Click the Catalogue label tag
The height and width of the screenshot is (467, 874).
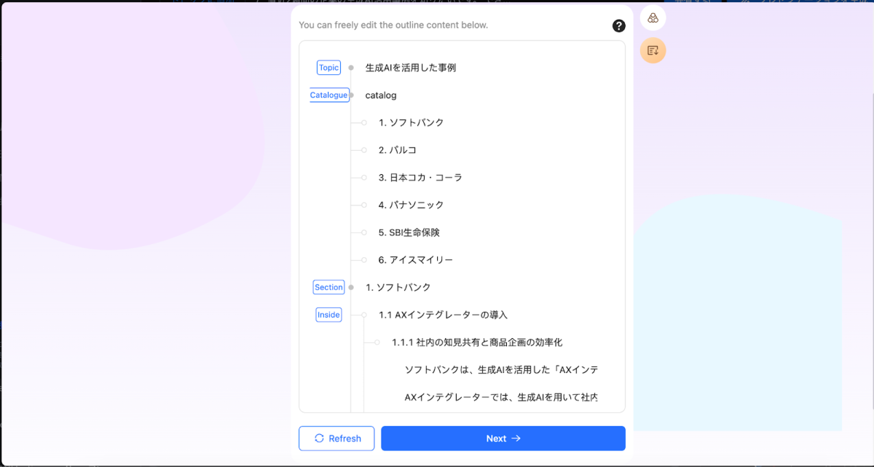[328, 95]
